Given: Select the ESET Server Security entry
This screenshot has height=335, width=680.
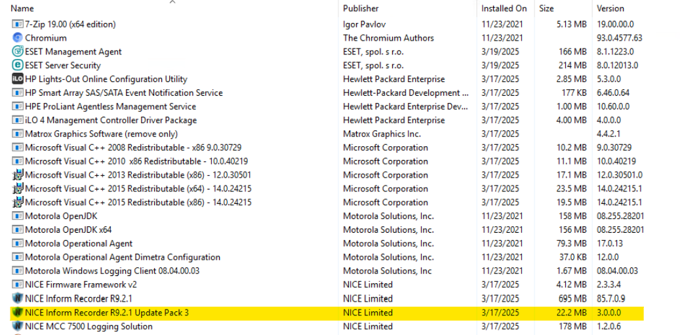Looking at the screenshot, I should (63, 66).
